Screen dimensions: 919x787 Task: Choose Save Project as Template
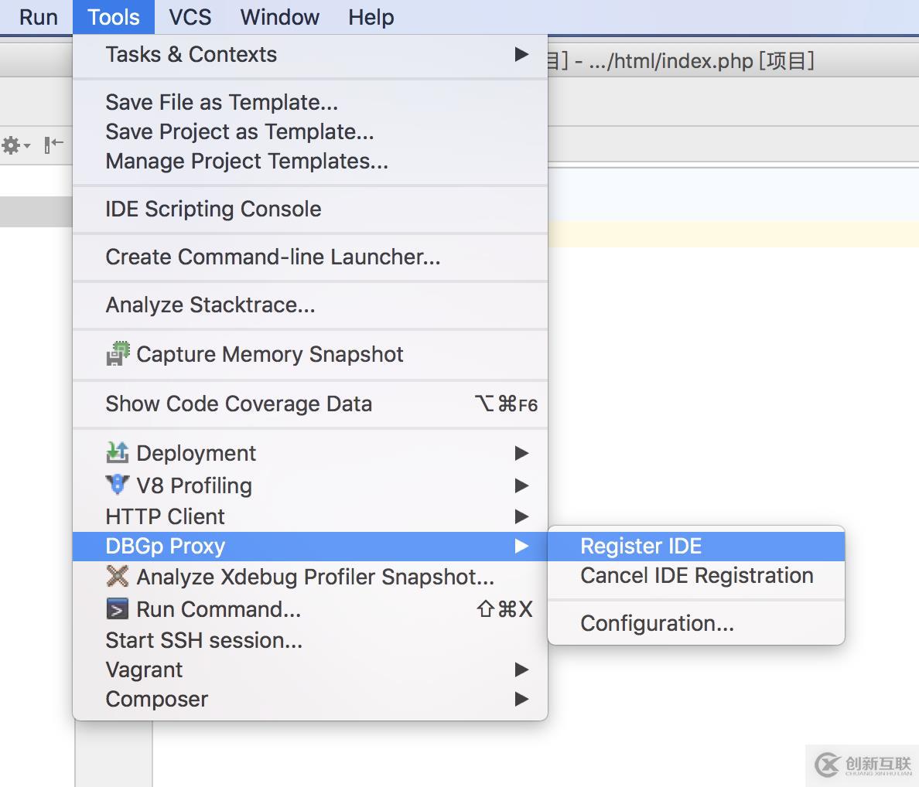(310, 131)
